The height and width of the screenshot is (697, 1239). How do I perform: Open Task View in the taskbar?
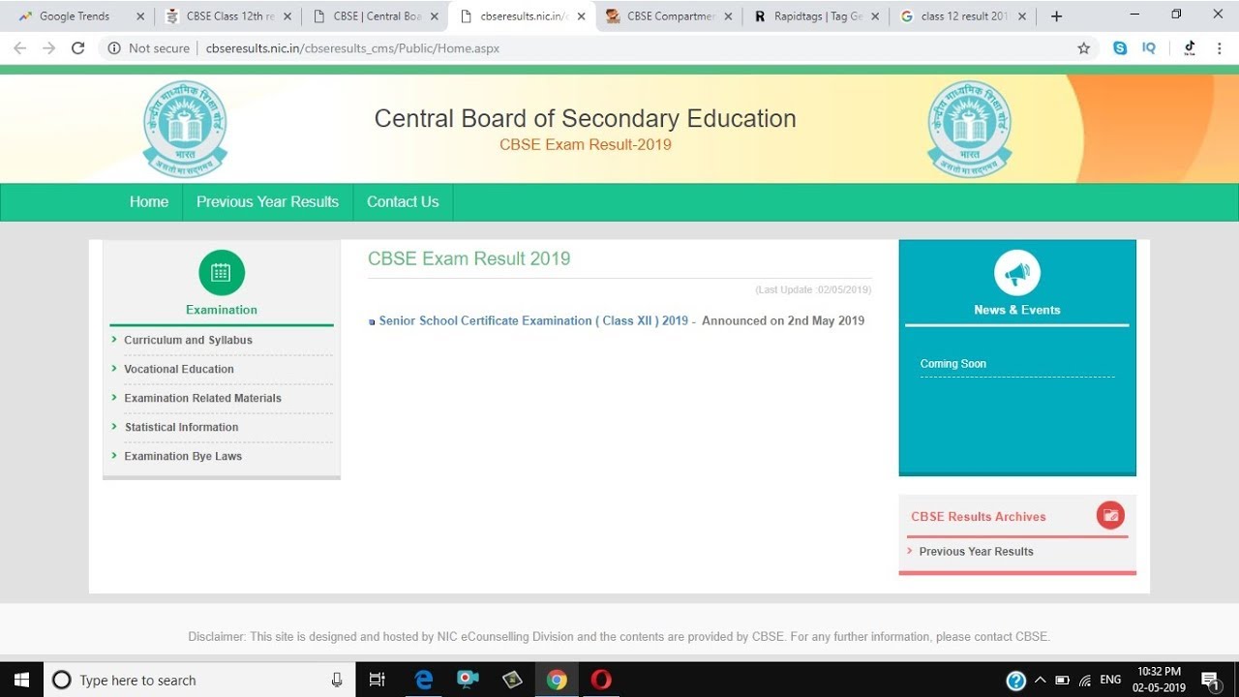pos(378,680)
